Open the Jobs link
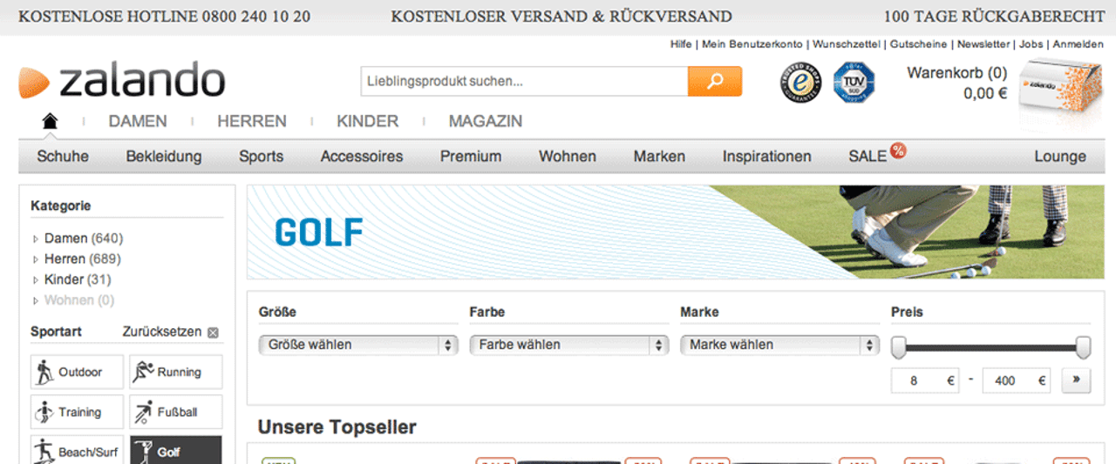Viewport: 1116px width, 464px height. coord(1031,44)
